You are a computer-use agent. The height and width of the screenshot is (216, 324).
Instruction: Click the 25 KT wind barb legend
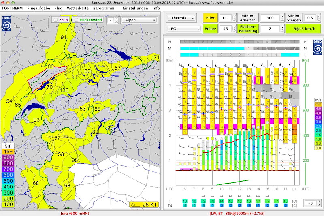click(144, 205)
